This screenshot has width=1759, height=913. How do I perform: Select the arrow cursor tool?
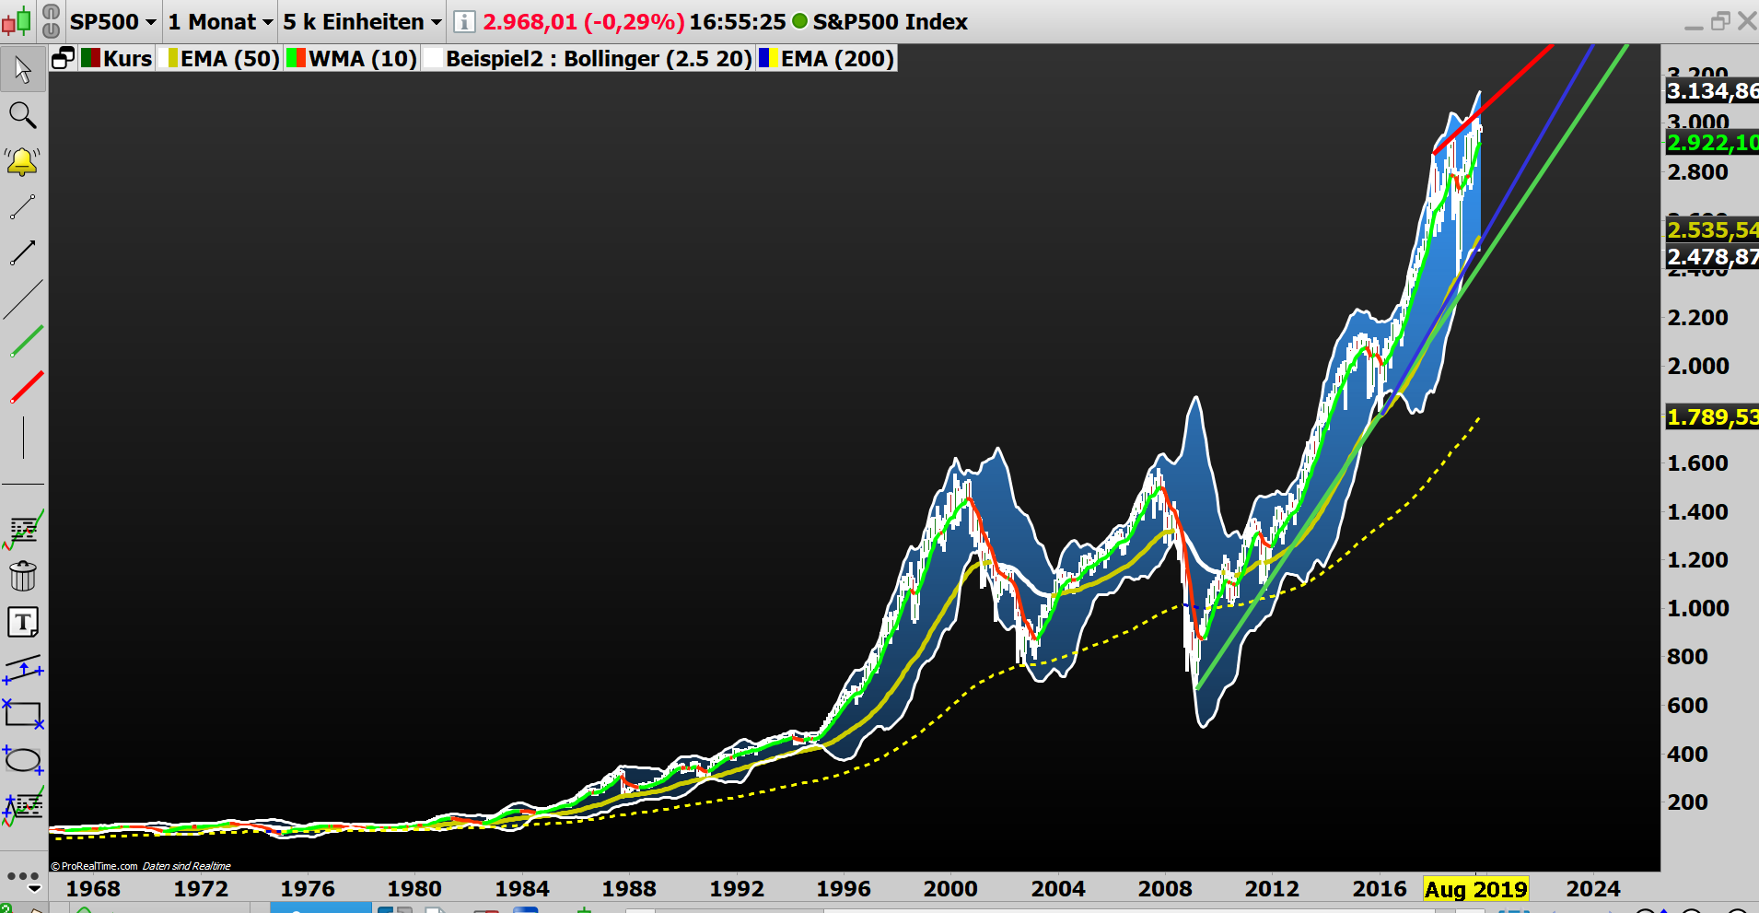23,69
